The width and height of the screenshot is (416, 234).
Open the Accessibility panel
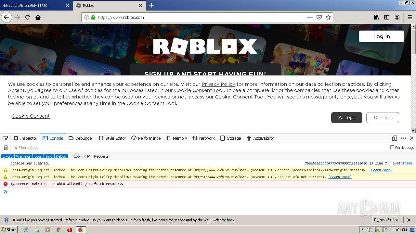[260, 138]
